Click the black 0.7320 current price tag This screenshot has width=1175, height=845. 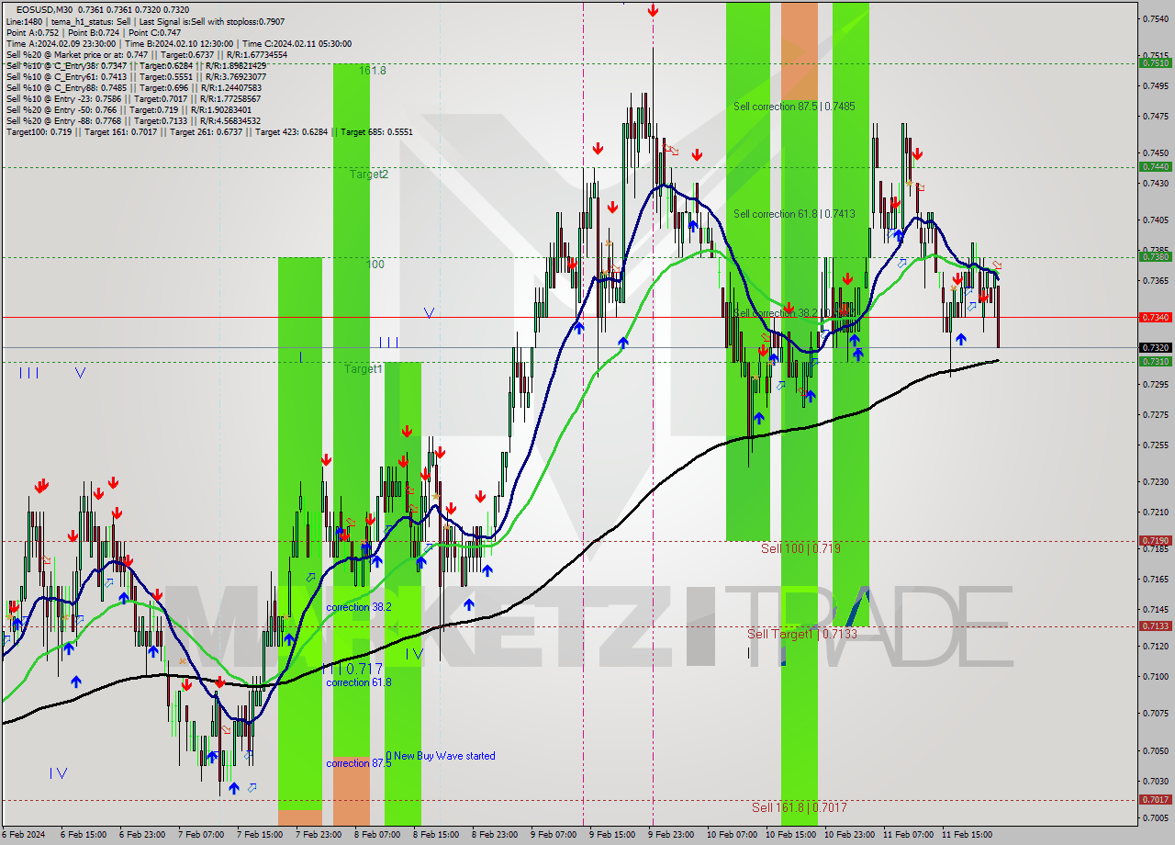(x=1155, y=348)
